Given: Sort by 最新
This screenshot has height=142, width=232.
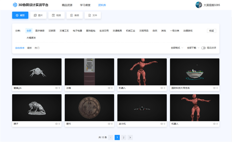Looking at the screenshot, I should (29, 48).
